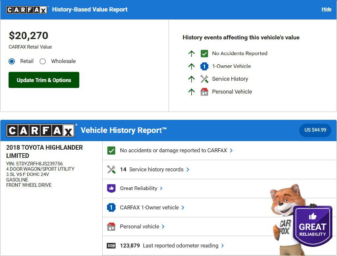337x256 pixels.
Task: Click the Personal Vehicle house icon in value events
Action: pyautogui.click(x=204, y=92)
